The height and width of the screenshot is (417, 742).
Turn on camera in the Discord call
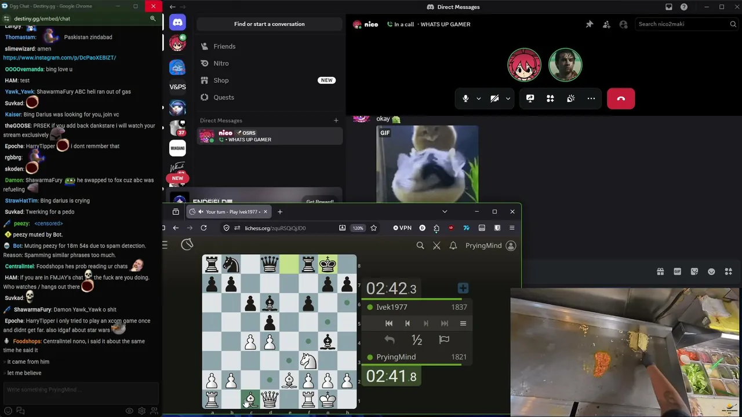click(x=494, y=98)
